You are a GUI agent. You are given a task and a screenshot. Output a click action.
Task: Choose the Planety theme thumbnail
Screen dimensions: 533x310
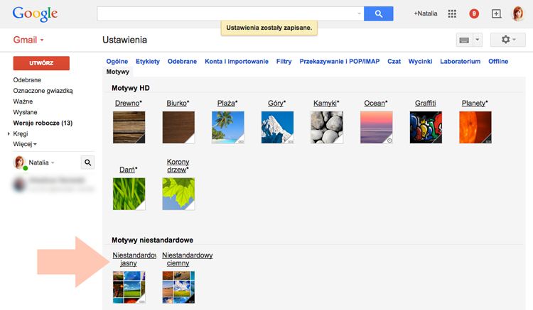(x=475, y=127)
